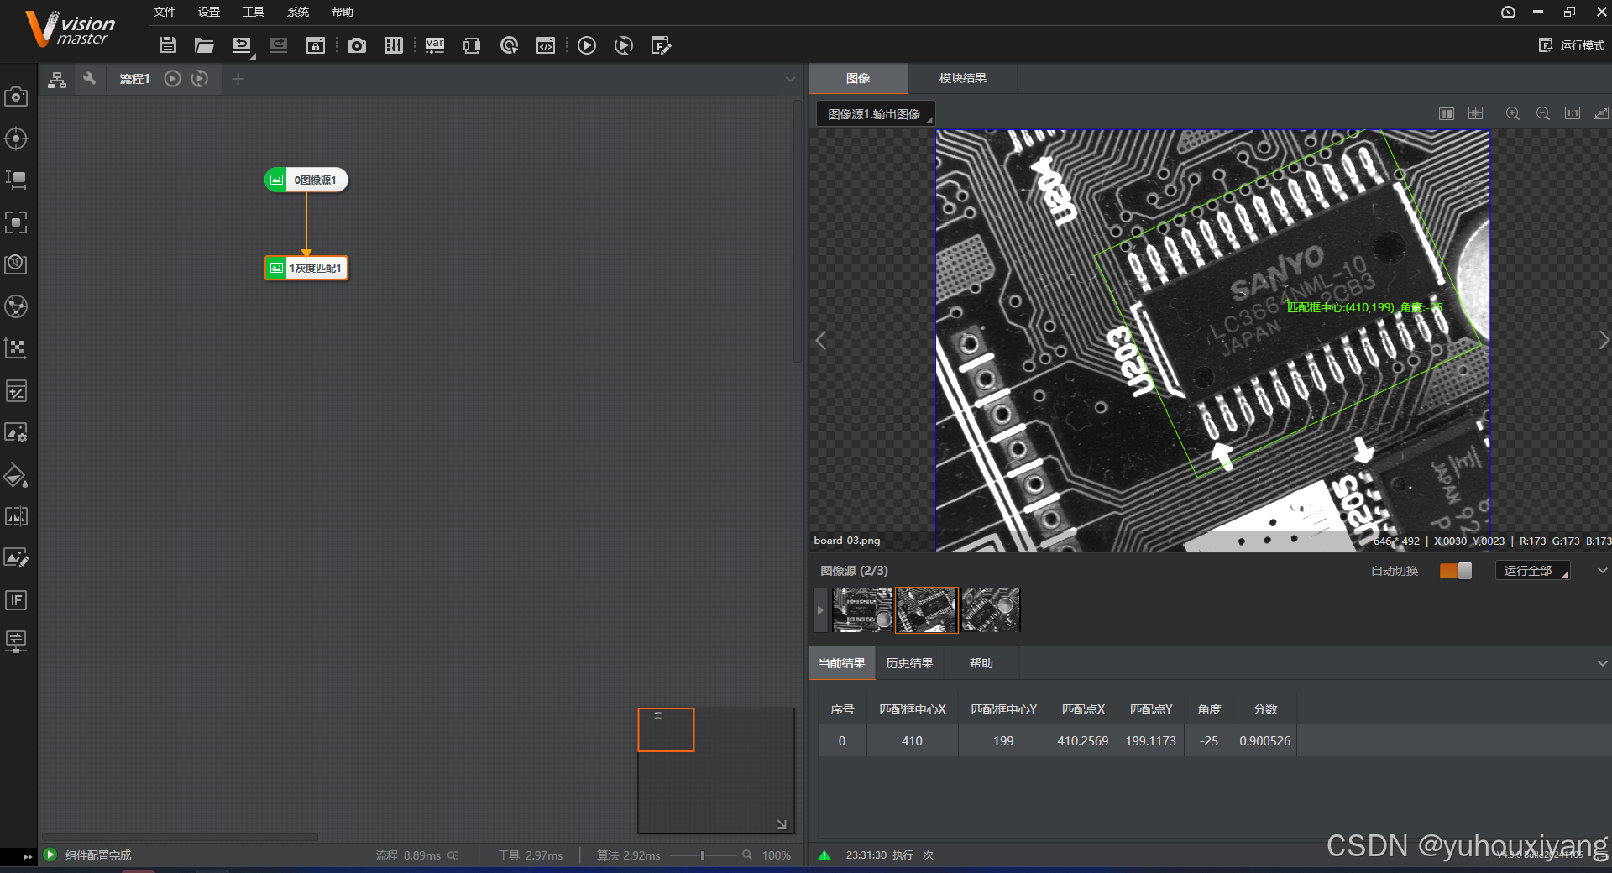The image size is (1612, 873).
Task: Run 流程1 once with its play icon
Action: [172, 79]
